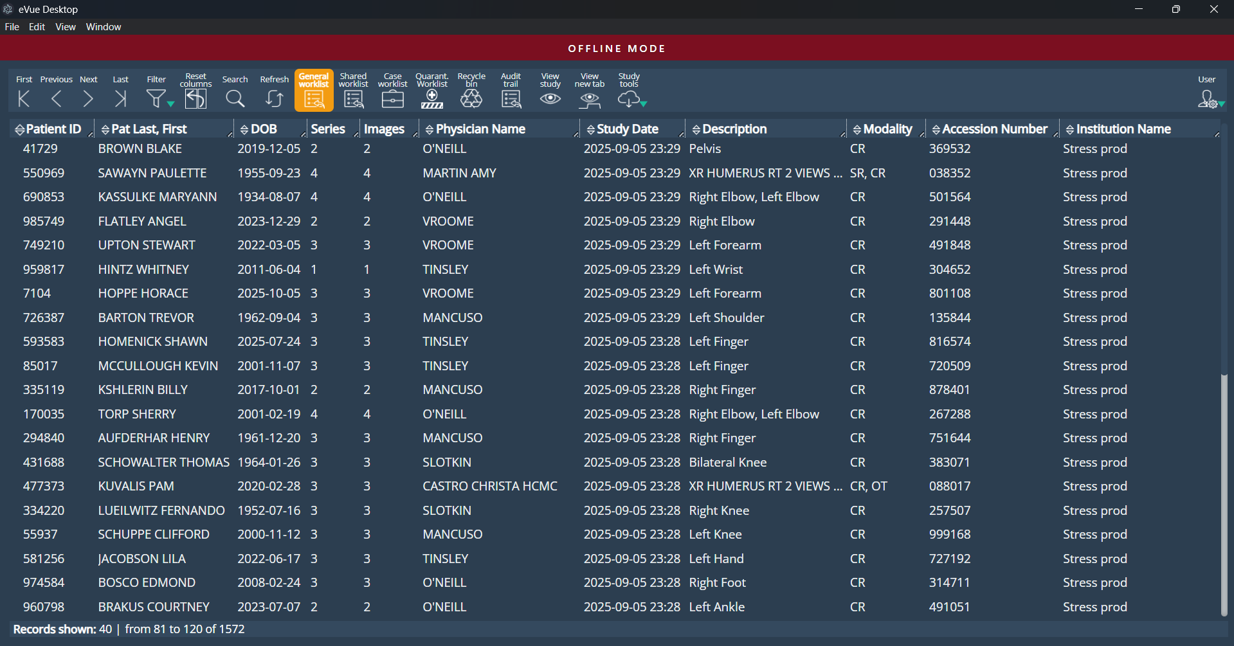Sort by Study Date column header

pos(627,129)
